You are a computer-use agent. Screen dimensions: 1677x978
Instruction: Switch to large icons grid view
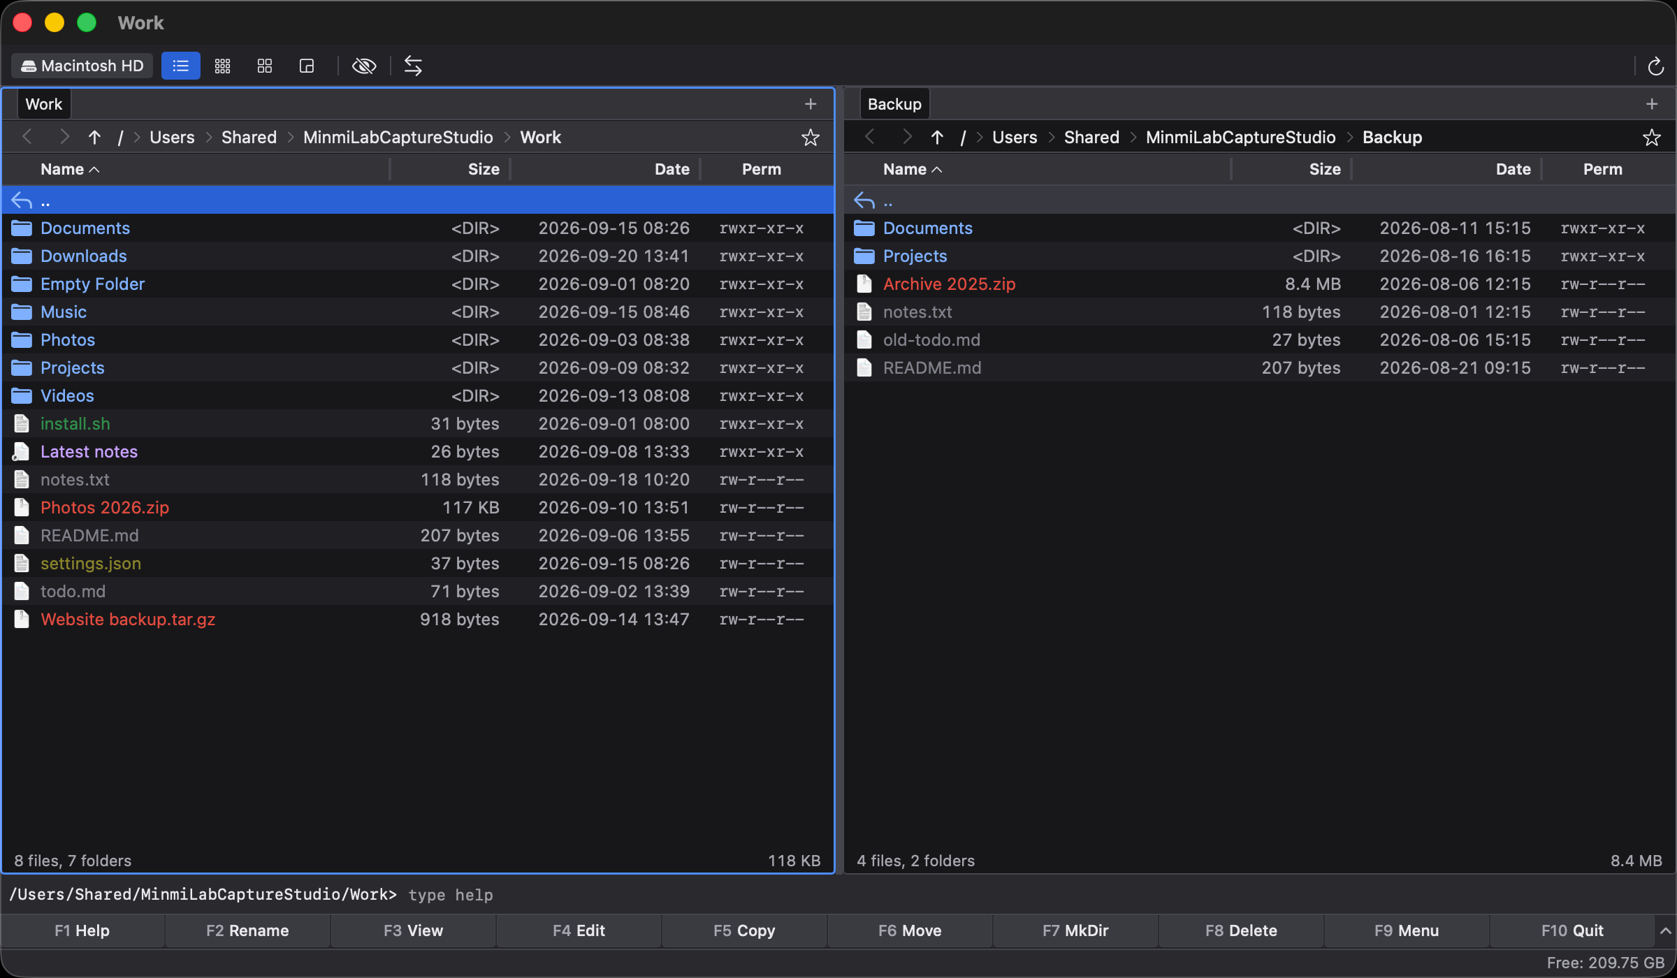click(264, 66)
